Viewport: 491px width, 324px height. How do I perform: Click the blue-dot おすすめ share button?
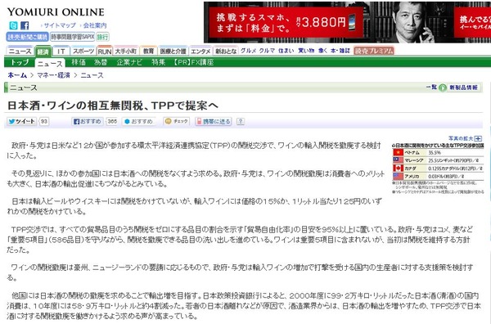click(138, 121)
